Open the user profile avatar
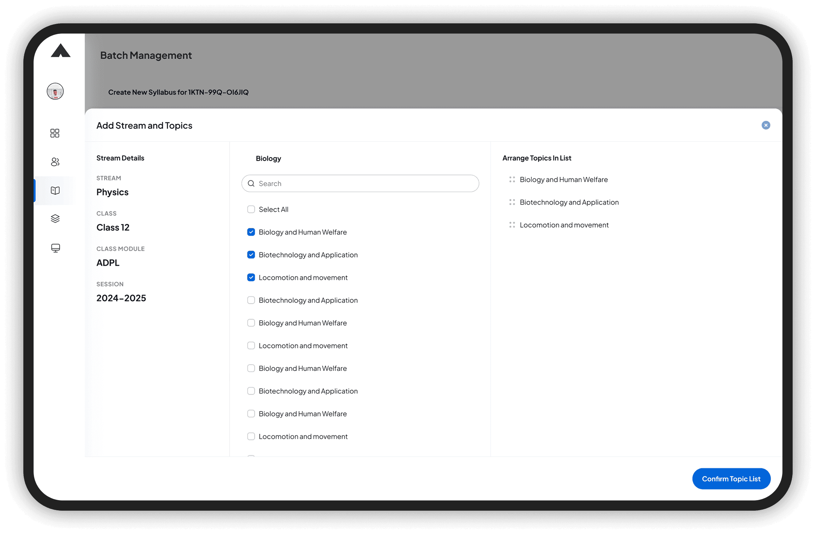This screenshot has height=534, width=816. 55,91
